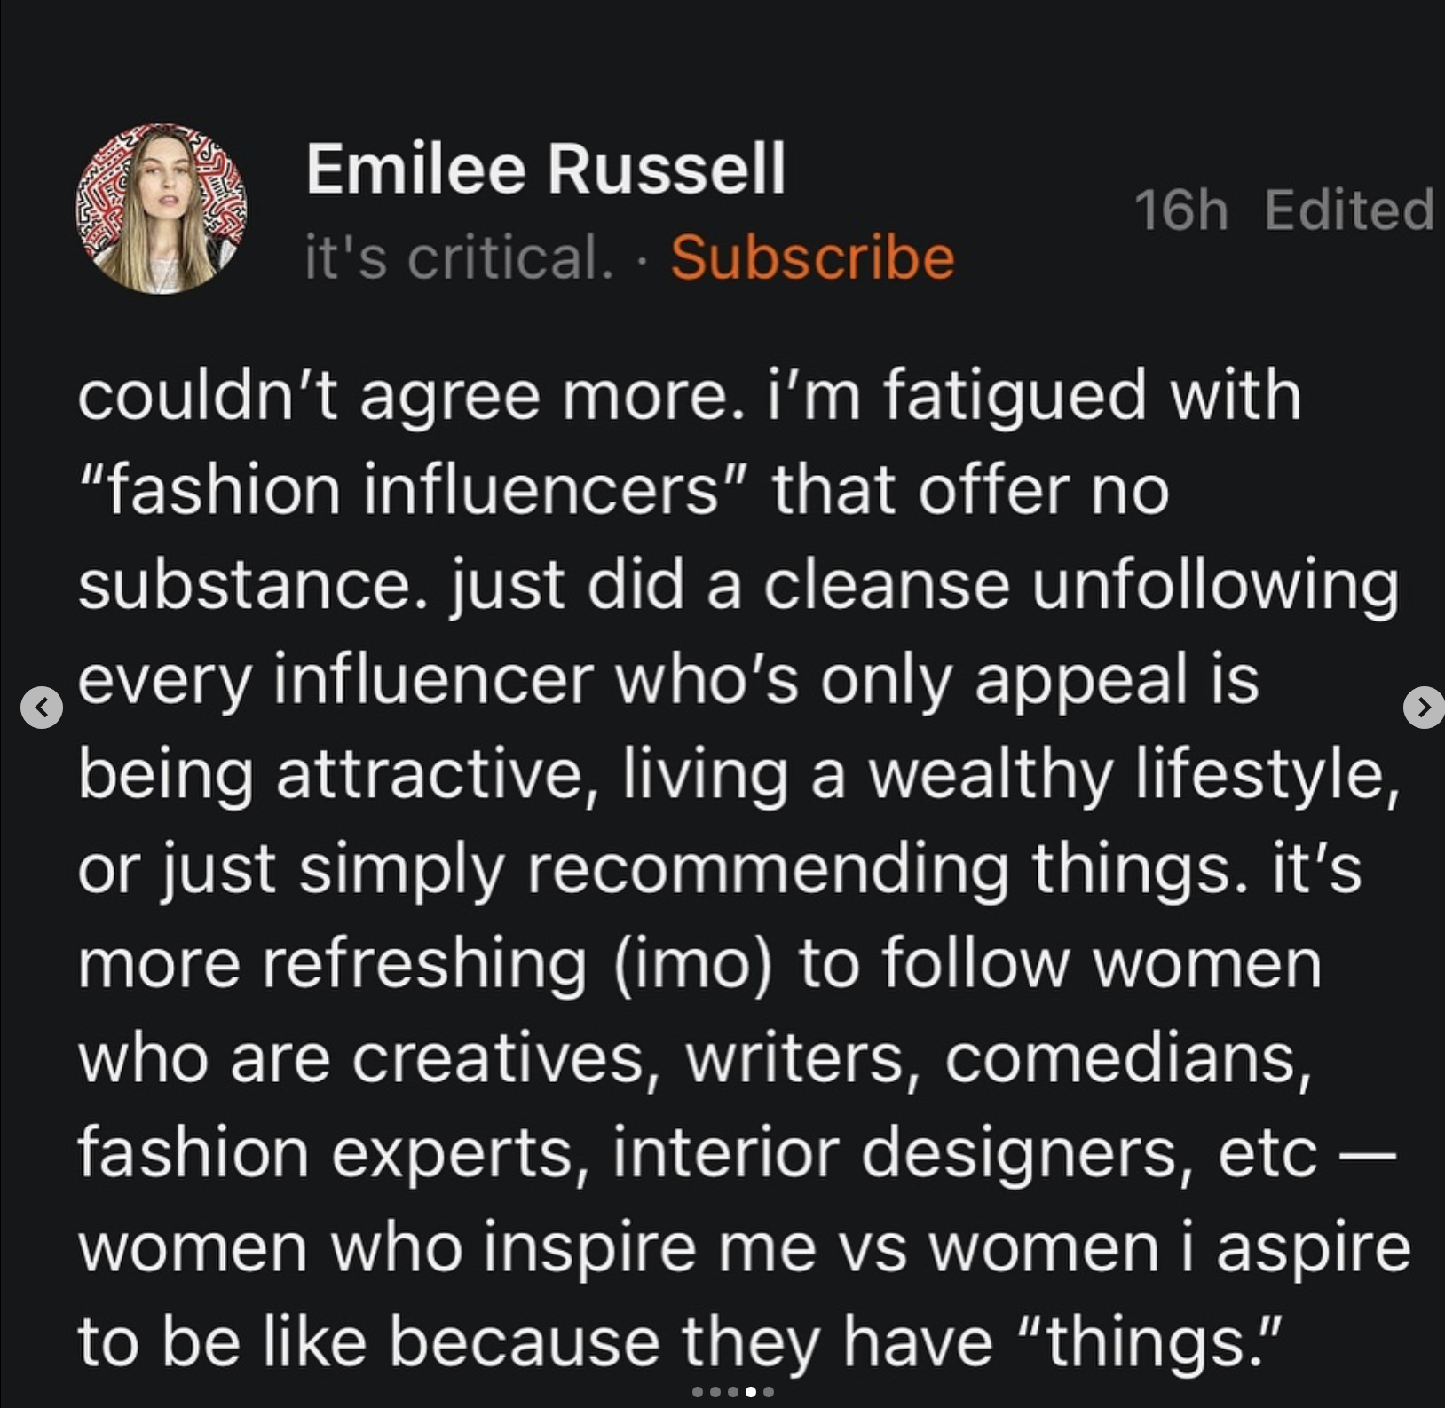
Task: Select the second carousel dot
Action: (x=715, y=1392)
